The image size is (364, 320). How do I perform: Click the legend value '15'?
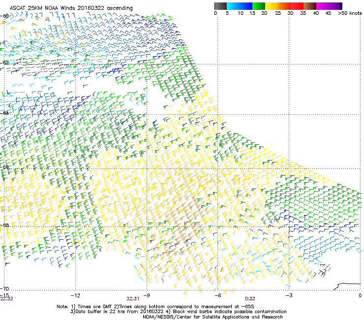point(252,13)
